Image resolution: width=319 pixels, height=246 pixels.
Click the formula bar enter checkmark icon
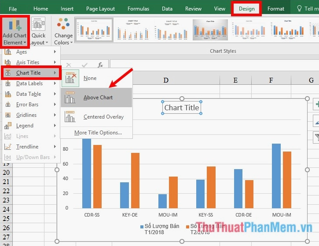[x=84, y=65]
